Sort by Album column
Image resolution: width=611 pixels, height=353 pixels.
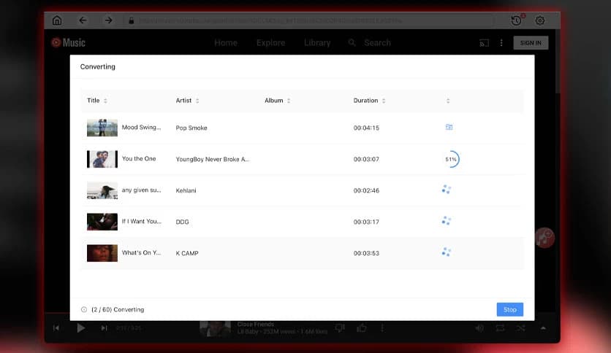[x=289, y=101]
